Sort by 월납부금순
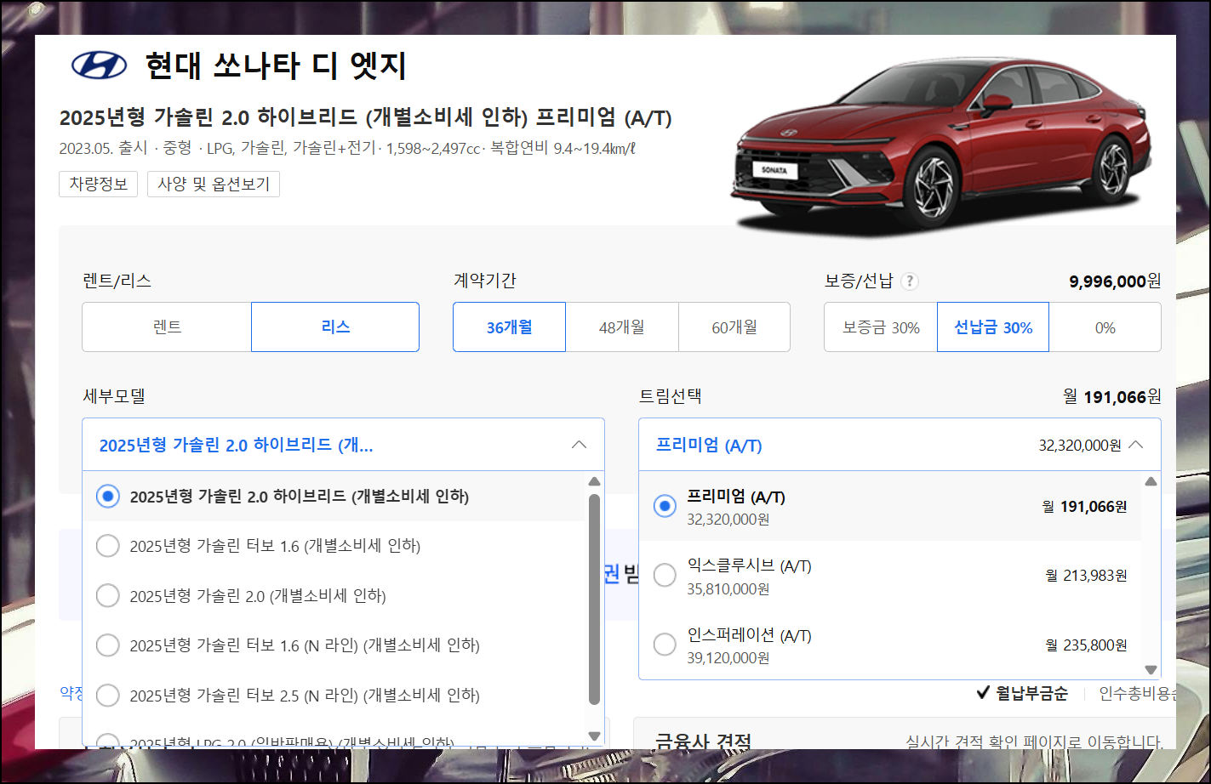The width and height of the screenshot is (1211, 784). click(1031, 693)
